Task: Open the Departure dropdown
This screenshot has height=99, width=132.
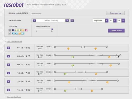Action: (101, 21)
